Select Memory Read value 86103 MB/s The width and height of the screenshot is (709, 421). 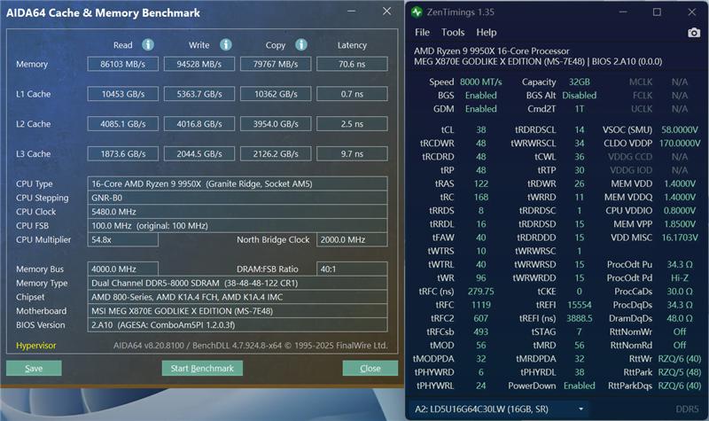click(123, 64)
